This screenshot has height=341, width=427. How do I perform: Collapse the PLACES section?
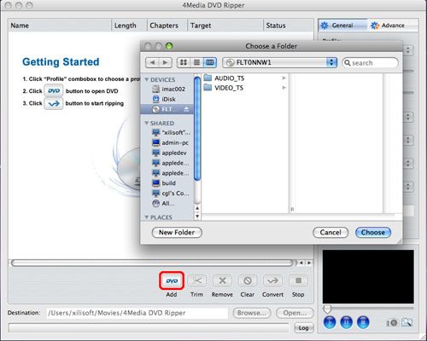(147, 217)
